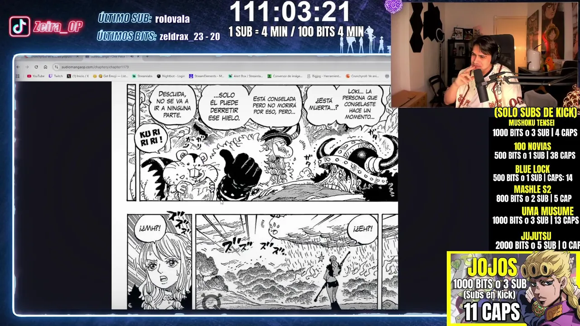Mute the audio icon on manga tab
Image resolution: width=580 pixels, height=326 pixels.
pos(131,57)
